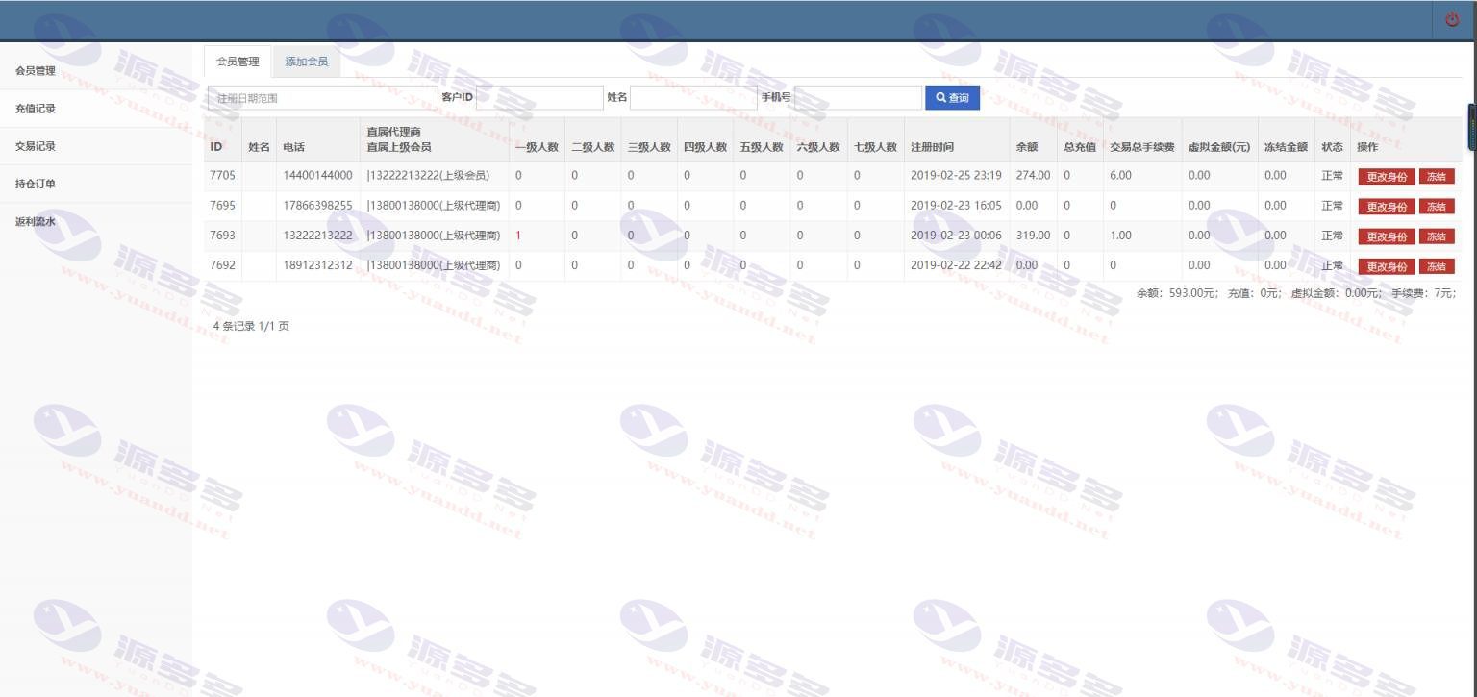Viewport: 1477px width, 697px height.
Task: Click the 余额 column header
Action: [x=1027, y=147]
